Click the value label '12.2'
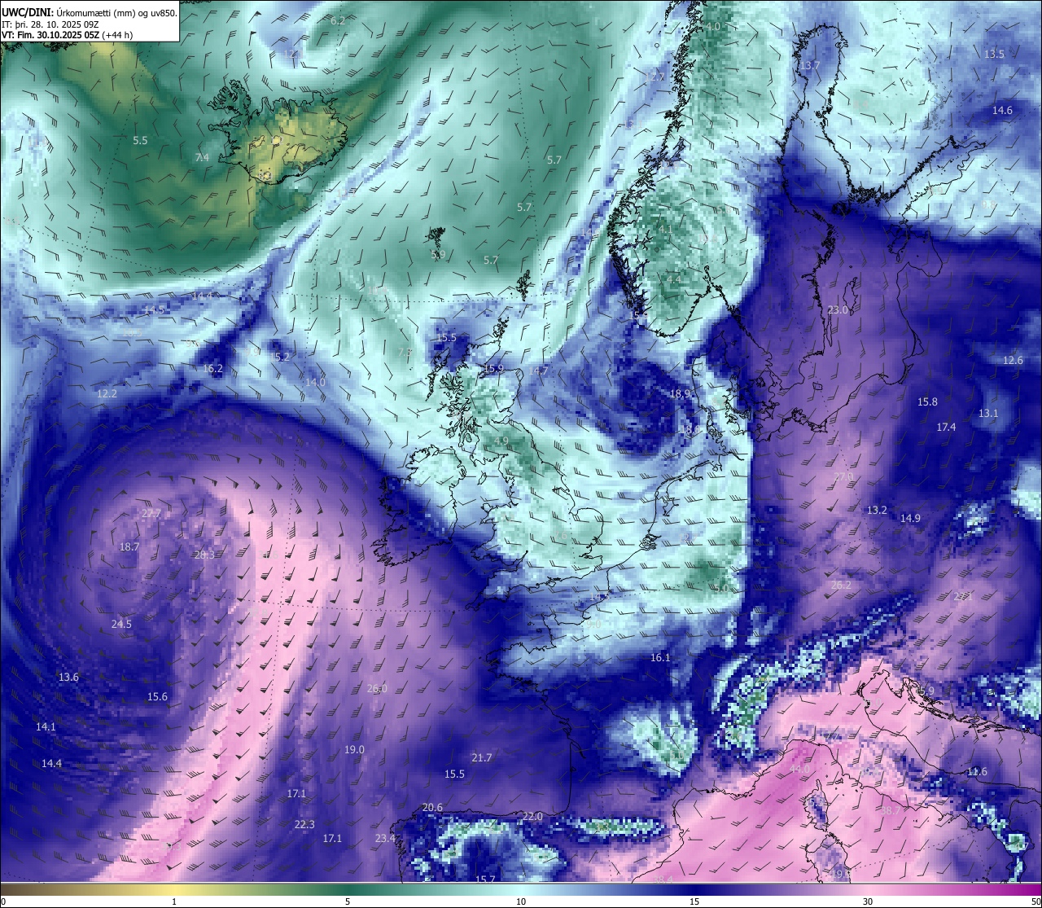This screenshot has width=1042, height=908. [107, 393]
